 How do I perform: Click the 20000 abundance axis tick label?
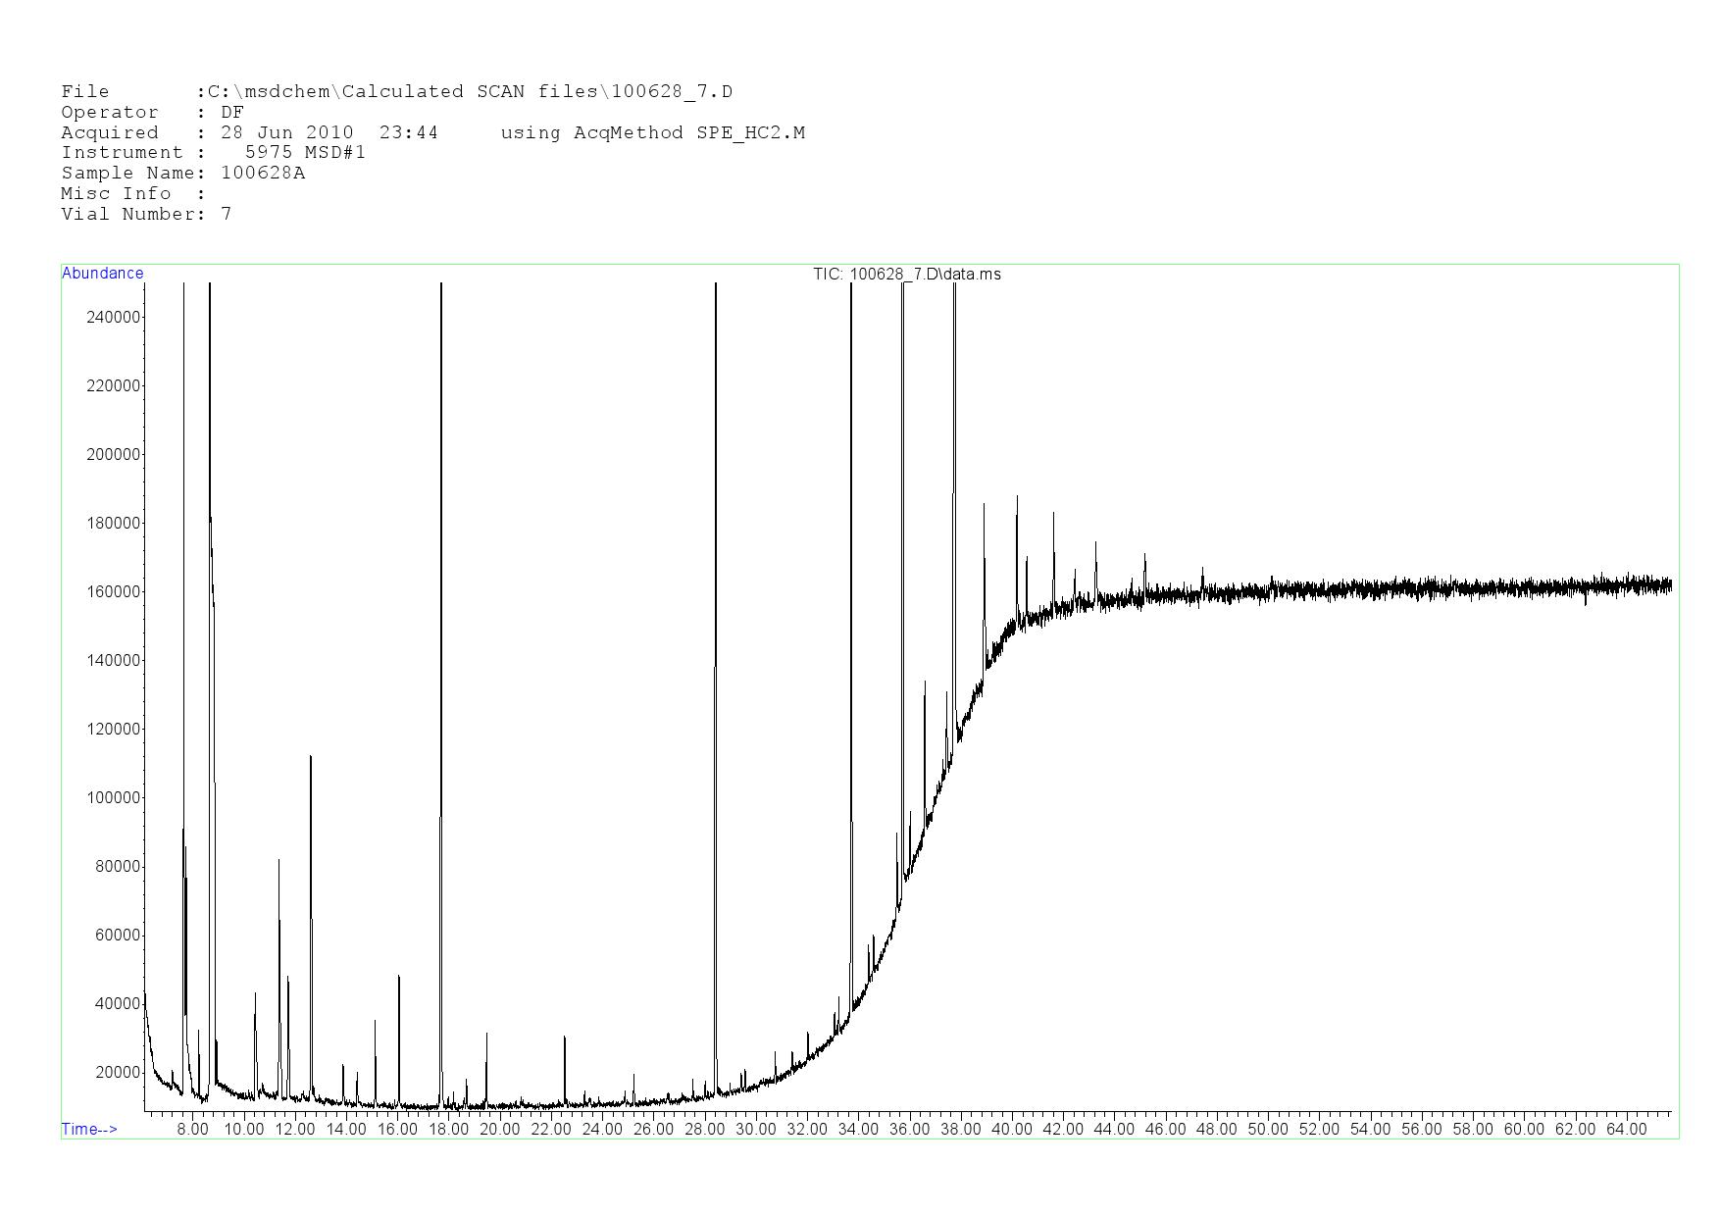[x=118, y=1072]
